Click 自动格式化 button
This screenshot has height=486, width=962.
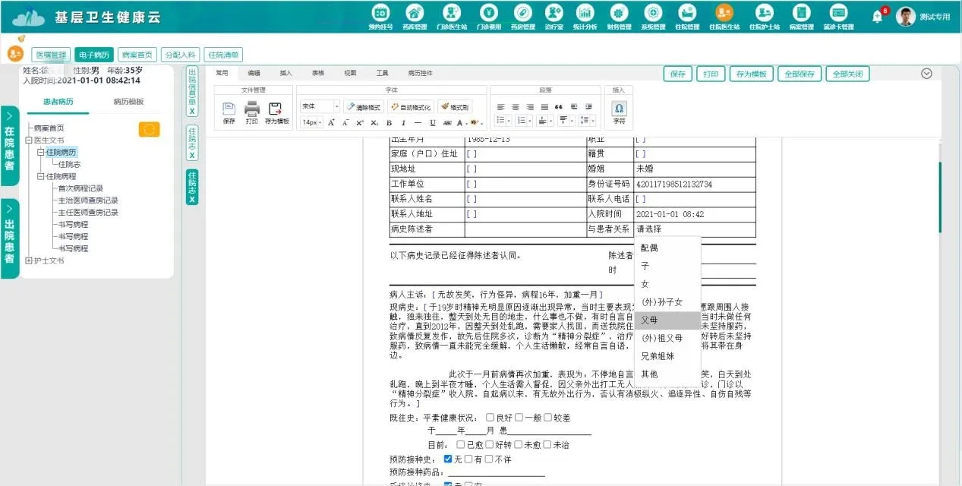[411, 107]
